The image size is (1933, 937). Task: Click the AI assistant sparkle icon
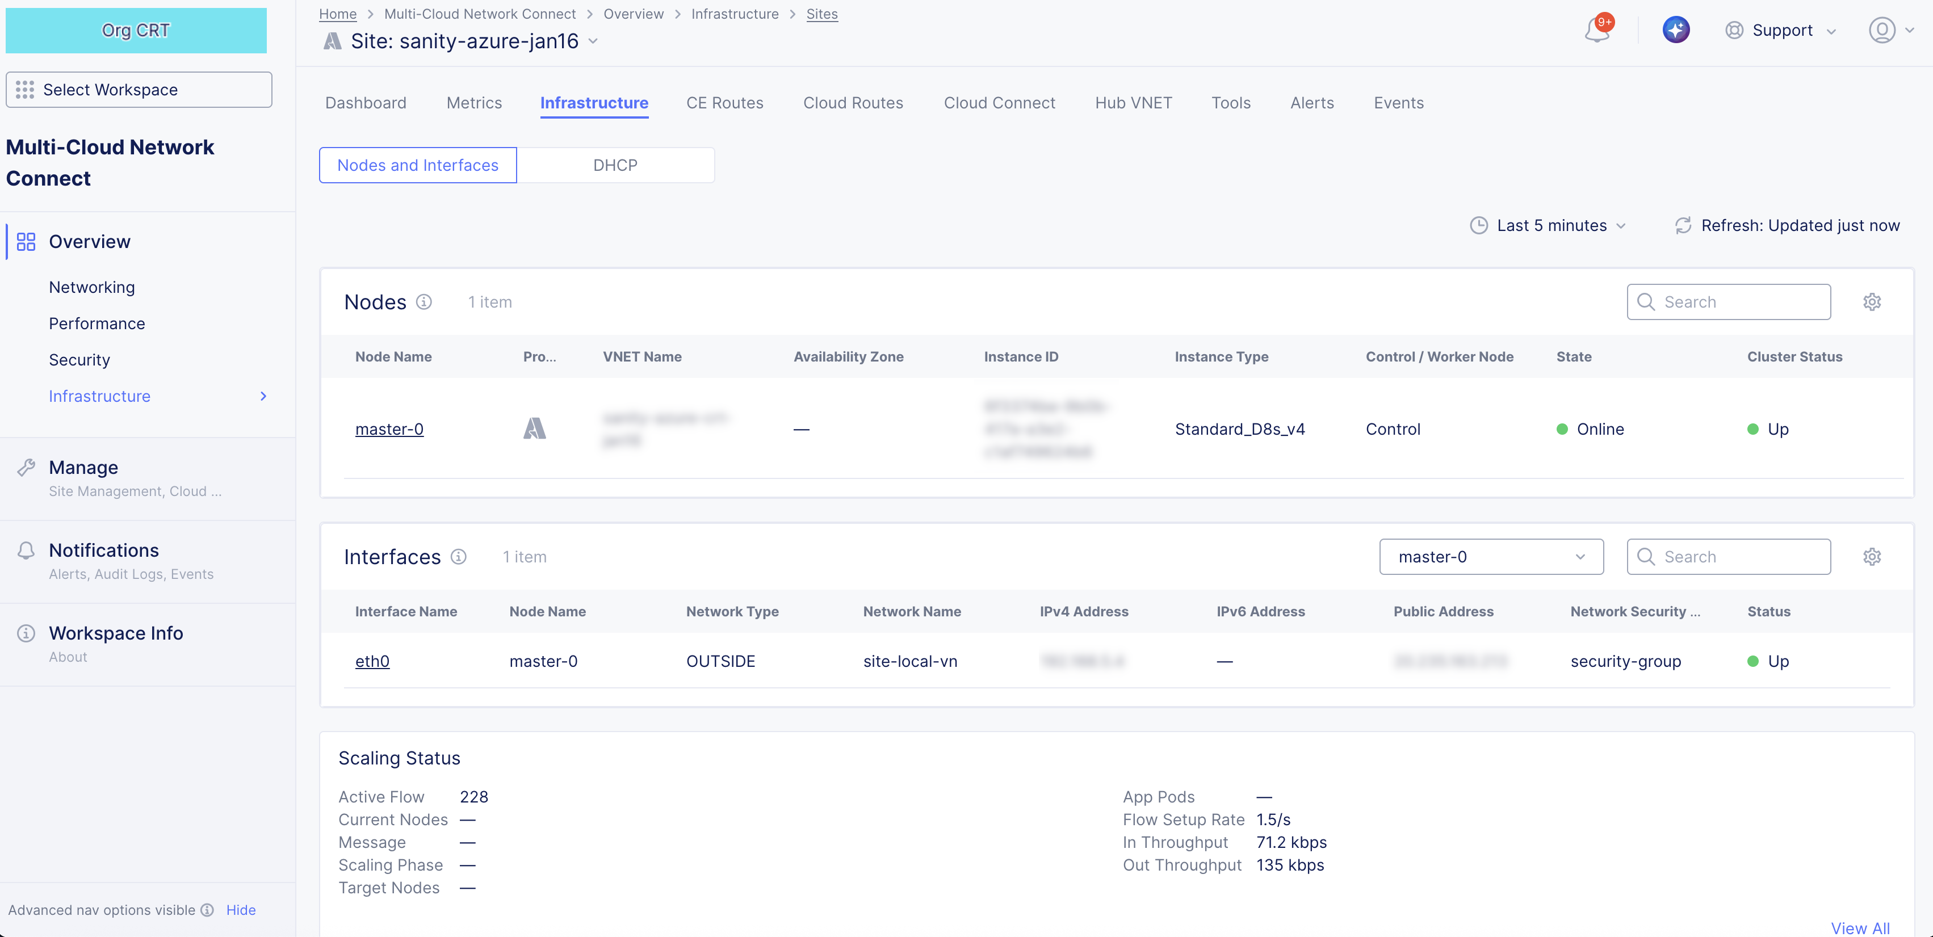(x=1676, y=30)
